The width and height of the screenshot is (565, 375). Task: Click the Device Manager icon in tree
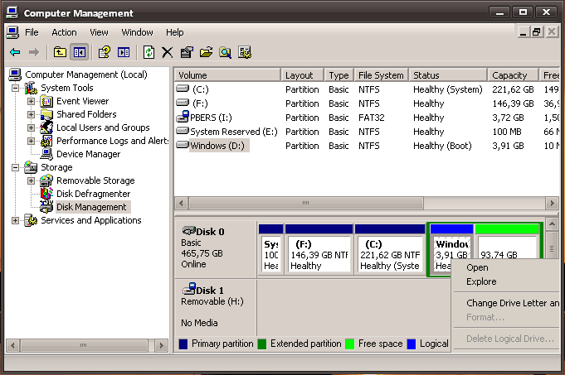tap(46, 154)
